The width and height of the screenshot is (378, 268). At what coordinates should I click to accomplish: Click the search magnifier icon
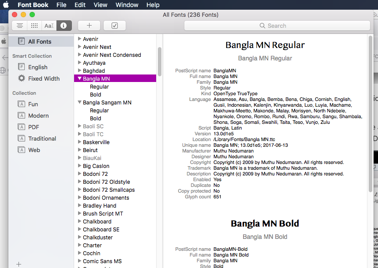(x=262, y=26)
